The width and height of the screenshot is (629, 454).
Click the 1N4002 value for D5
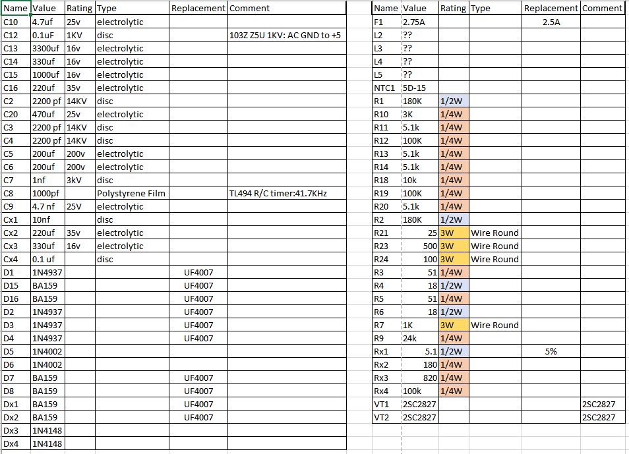pos(47,352)
